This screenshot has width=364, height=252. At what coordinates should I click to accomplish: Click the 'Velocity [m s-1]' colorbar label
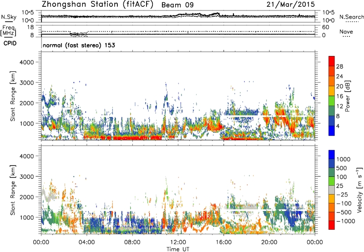pyautogui.click(x=359, y=190)
